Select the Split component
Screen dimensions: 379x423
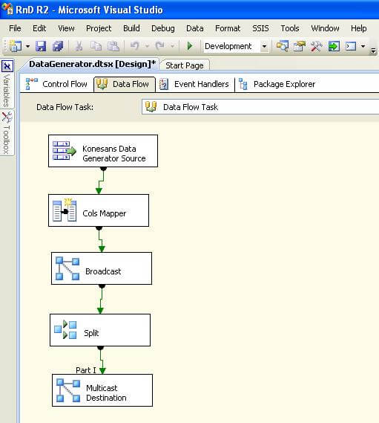click(x=100, y=330)
